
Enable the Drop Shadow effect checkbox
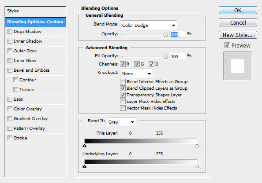click(10, 32)
